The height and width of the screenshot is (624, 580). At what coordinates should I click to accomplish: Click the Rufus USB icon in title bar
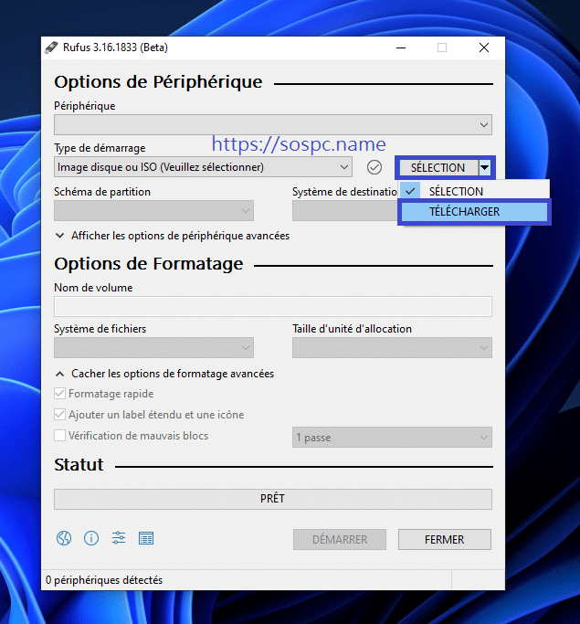pyautogui.click(x=51, y=48)
